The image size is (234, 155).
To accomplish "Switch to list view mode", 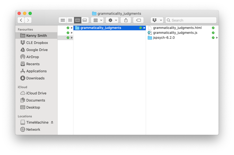I will (70, 20).
